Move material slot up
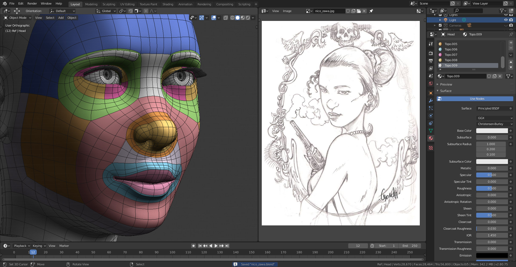This screenshot has height=267, width=516. 511,62
